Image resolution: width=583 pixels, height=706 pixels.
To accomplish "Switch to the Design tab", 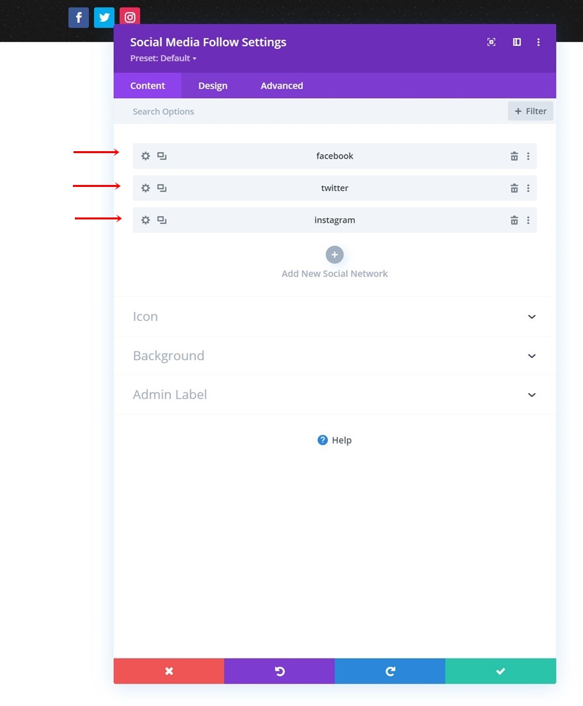I will pos(213,86).
